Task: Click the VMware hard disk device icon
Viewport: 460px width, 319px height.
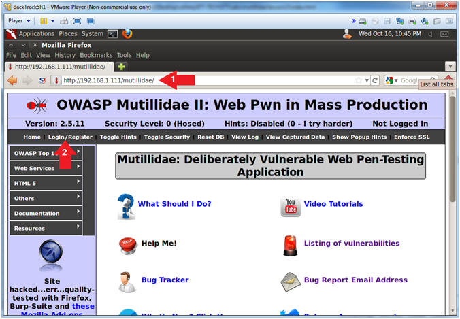Action: [363, 21]
